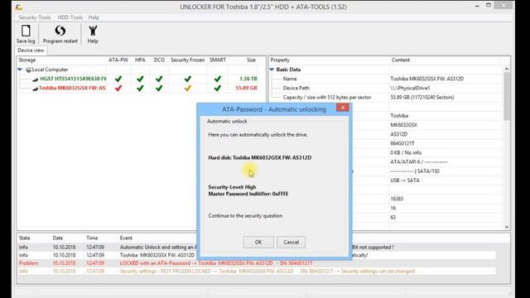Click the Local Computer icon

pyautogui.click(x=29, y=70)
